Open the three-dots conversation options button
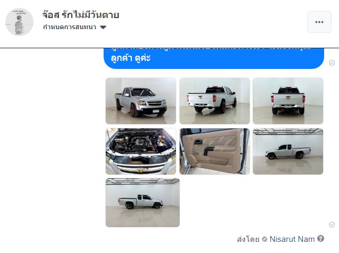 point(319,22)
